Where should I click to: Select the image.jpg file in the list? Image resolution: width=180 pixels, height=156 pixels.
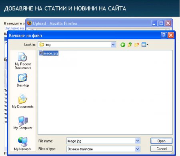pos(49,53)
